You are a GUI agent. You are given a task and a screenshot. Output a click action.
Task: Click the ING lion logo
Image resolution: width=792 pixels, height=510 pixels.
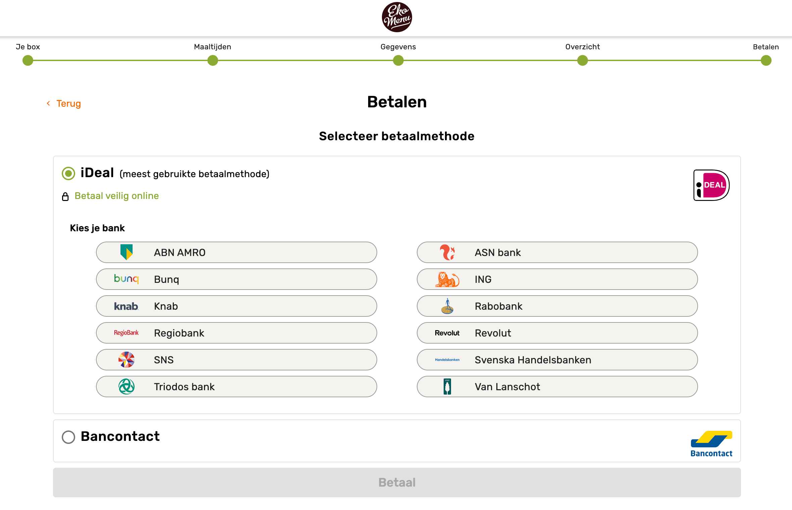pos(447,279)
